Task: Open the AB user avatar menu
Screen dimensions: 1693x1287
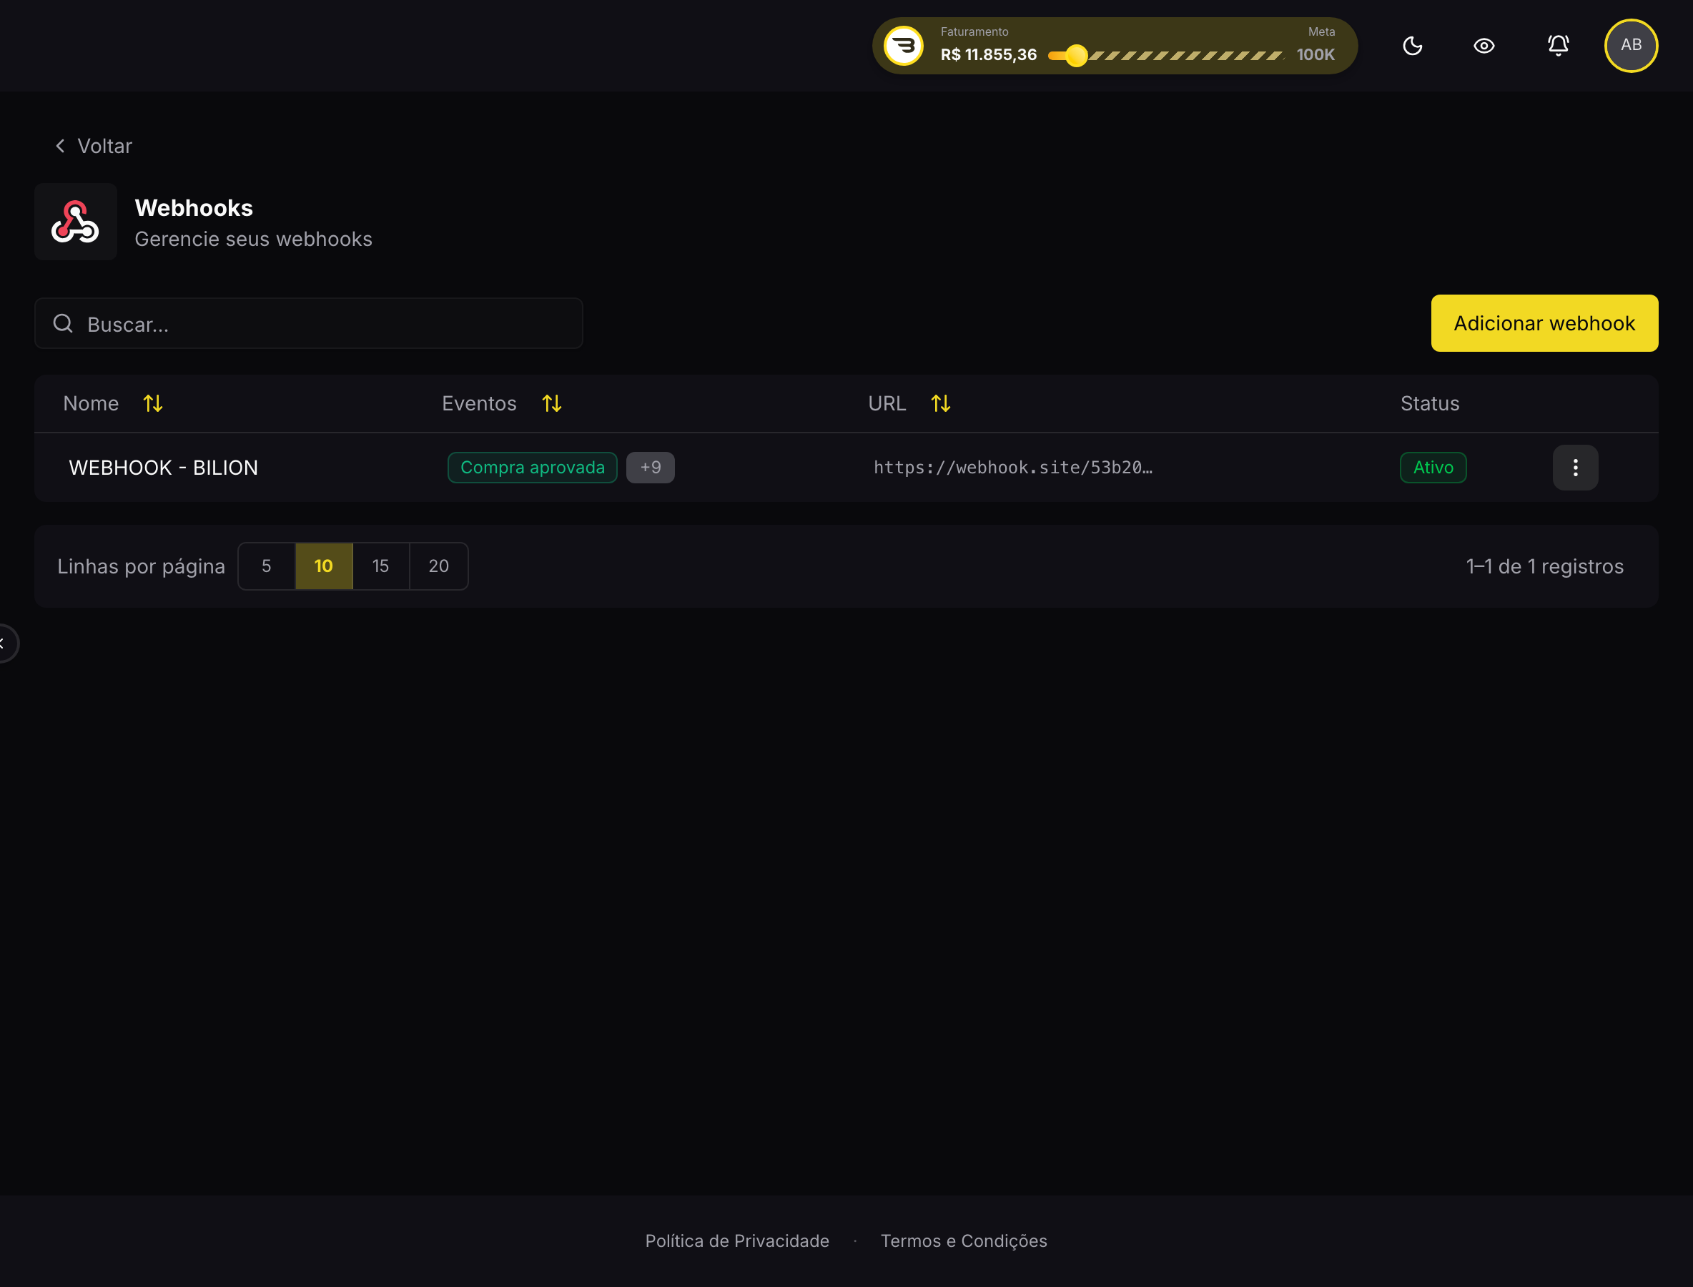Action: [x=1631, y=45]
